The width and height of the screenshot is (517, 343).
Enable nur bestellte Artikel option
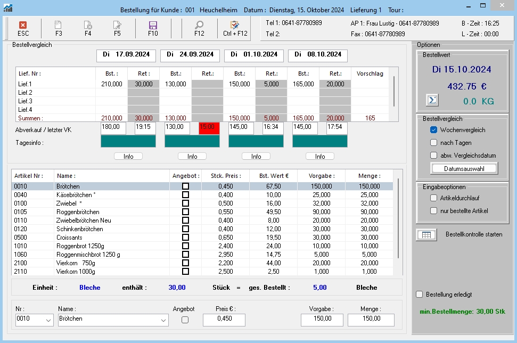pyautogui.click(x=433, y=211)
